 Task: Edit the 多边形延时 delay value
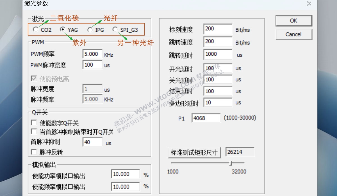218,102
